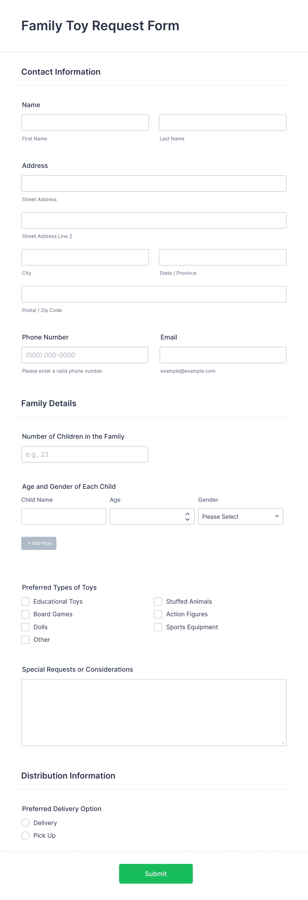This screenshot has height=900, width=308.
Task: Click the Age increment stepper arrow
Action: [187, 513]
